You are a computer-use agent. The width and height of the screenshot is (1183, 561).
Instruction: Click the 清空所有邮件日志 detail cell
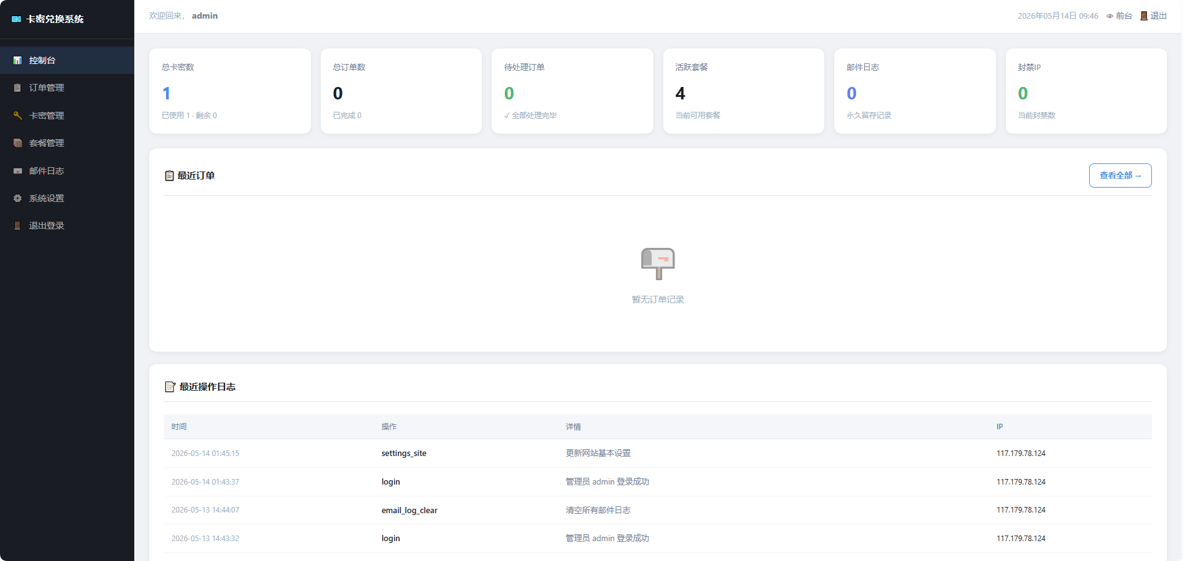click(598, 510)
